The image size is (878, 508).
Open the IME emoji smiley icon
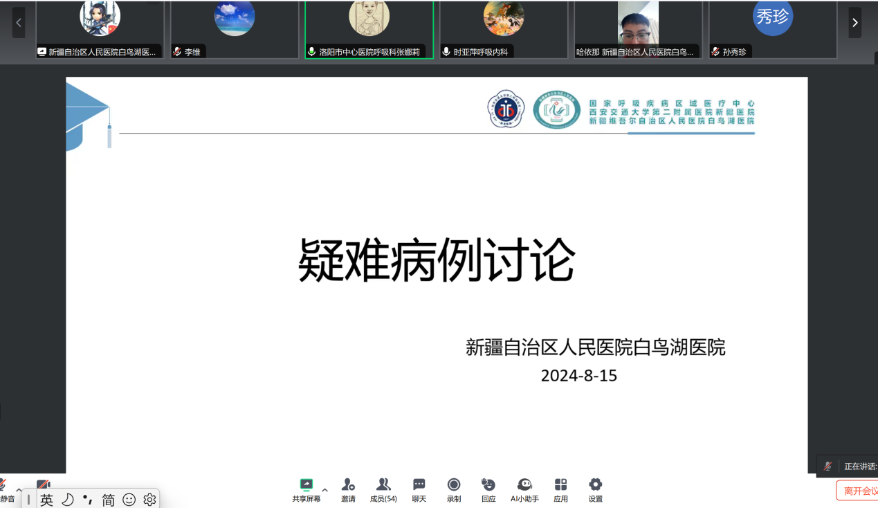pos(129,500)
